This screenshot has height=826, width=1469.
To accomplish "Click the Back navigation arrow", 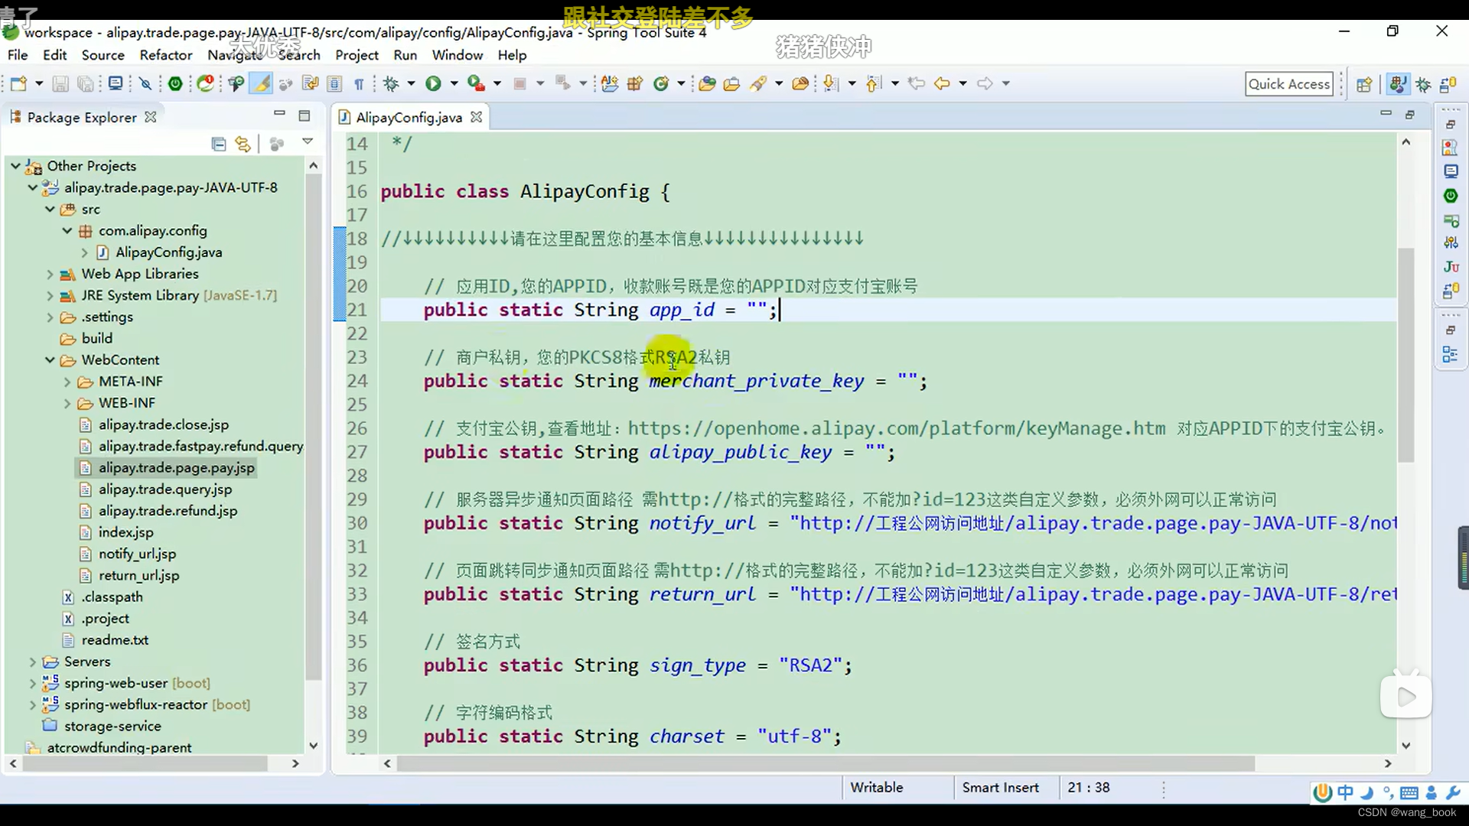I will [x=942, y=83].
